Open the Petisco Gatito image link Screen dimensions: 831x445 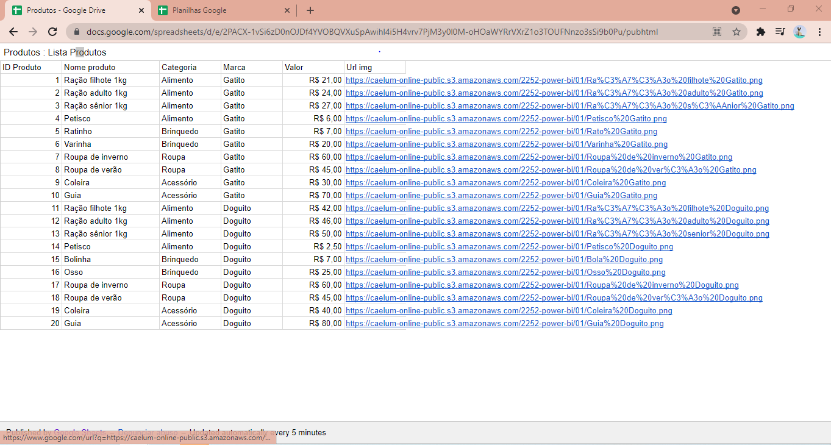click(506, 118)
